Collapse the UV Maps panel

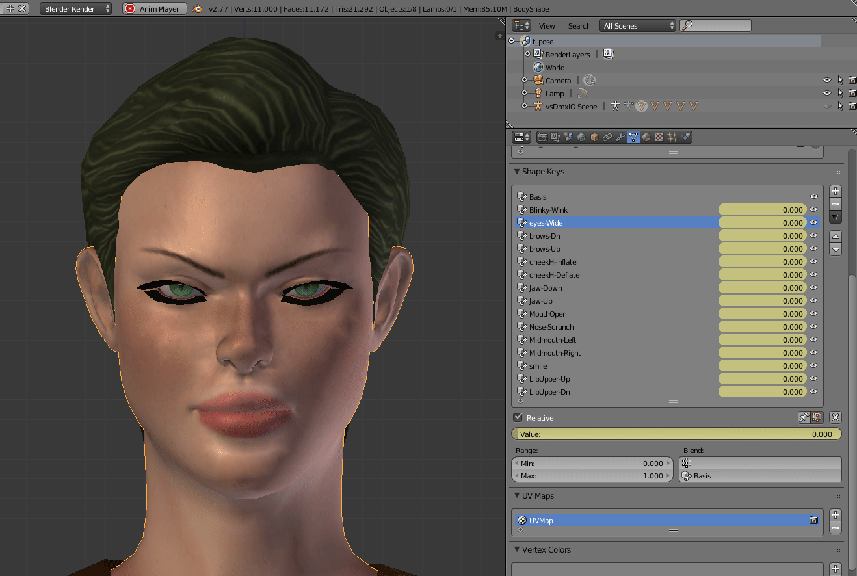pyautogui.click(x=517, y=496)
